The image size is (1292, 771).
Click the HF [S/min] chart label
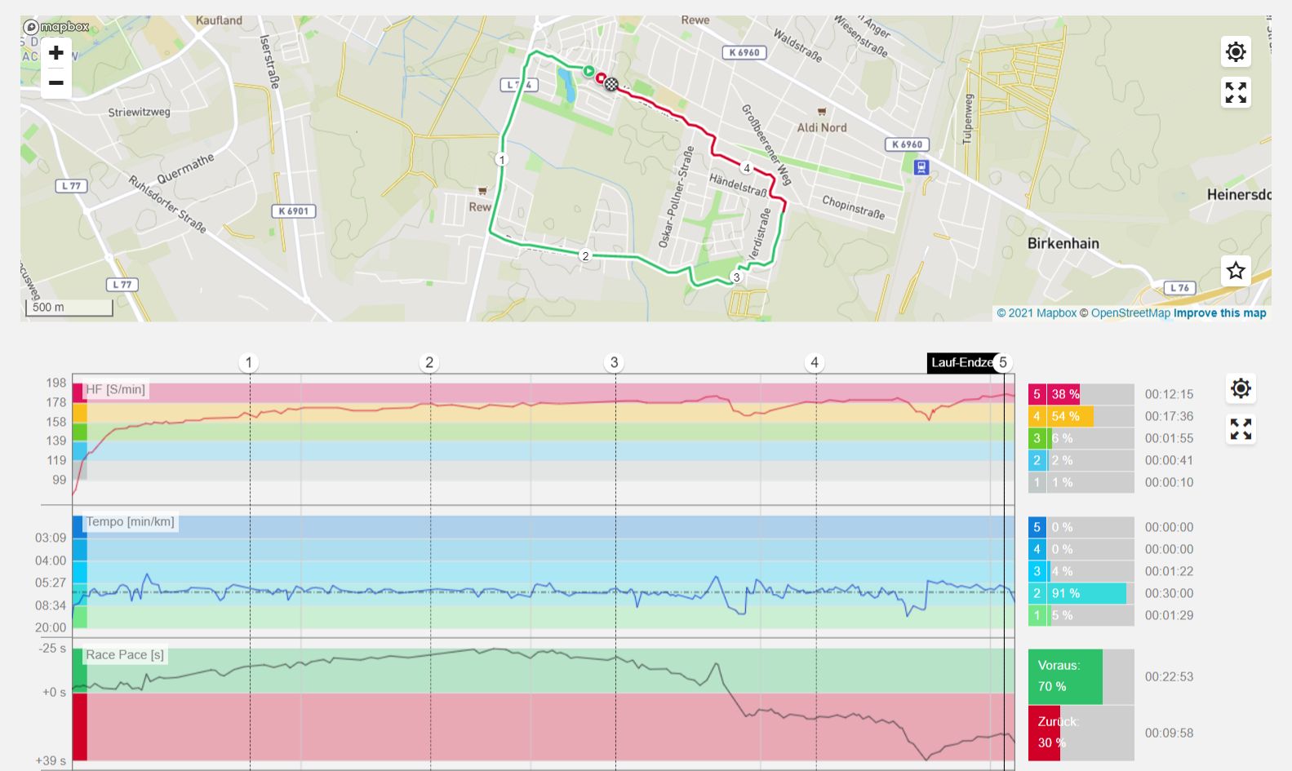pyautogui.click(x=115, y=390)
